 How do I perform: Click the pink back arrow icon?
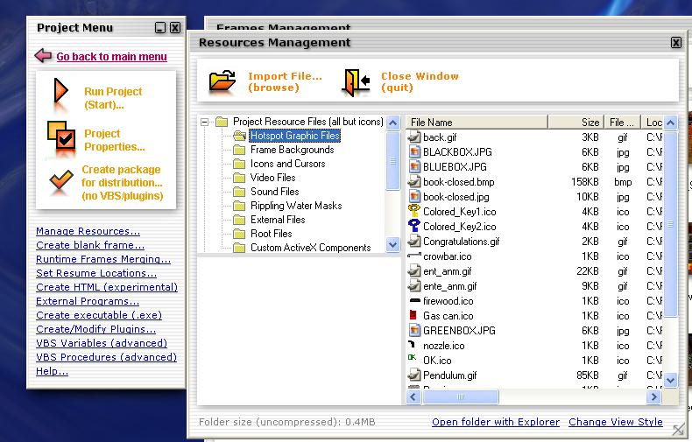(43, 56)
